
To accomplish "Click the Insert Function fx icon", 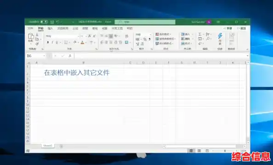I will [70, 56].
